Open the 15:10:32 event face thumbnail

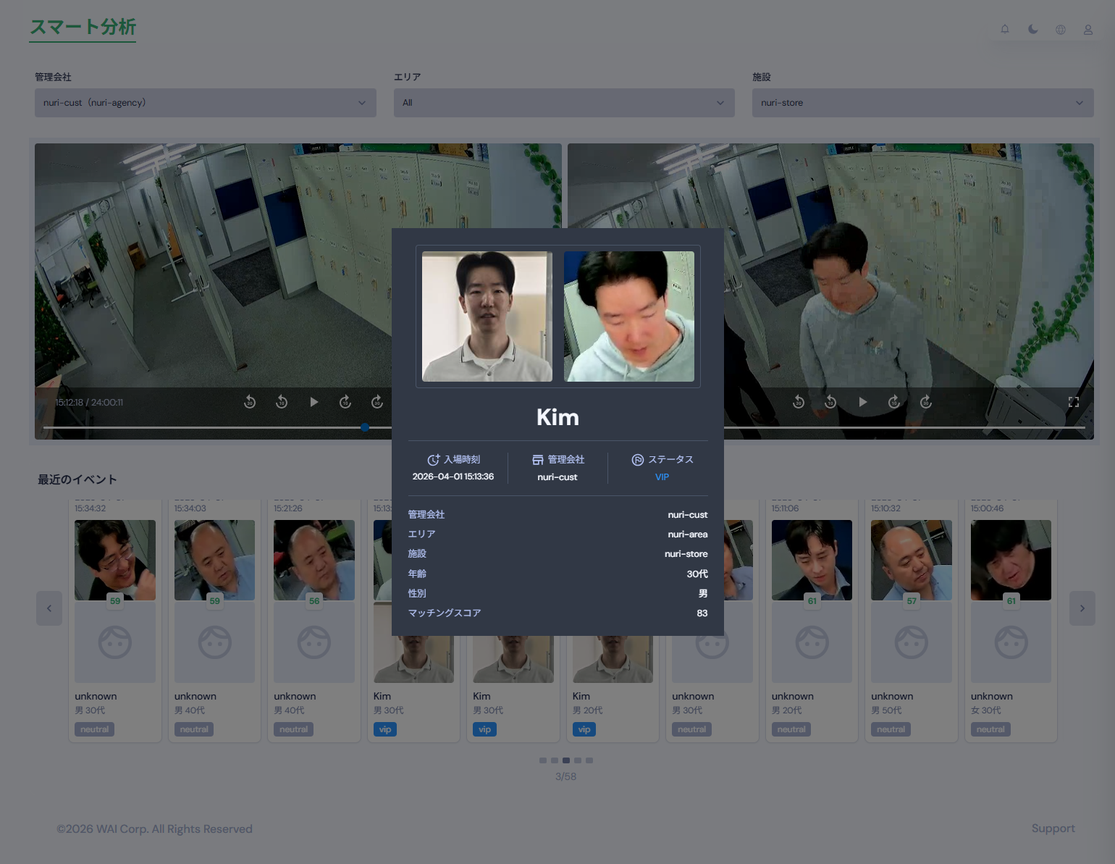pyautogui.click(x=912, y=560)
